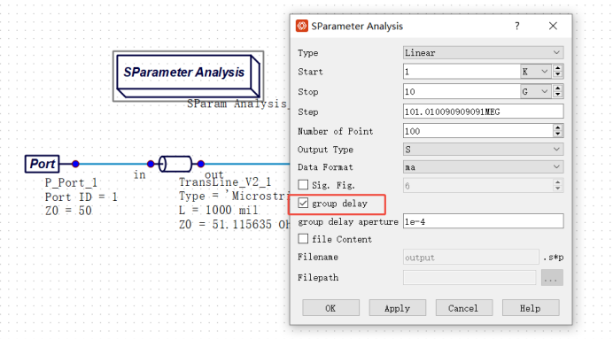This screenshot has height=339, width=613.
Task: Open the Output Type dropdown
Action: [x=483, y=150]
